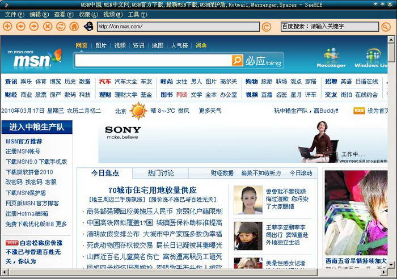
Task: Click 山西近百名儿童莫名伤亡 news link
Action: click(x=123, y=257)
